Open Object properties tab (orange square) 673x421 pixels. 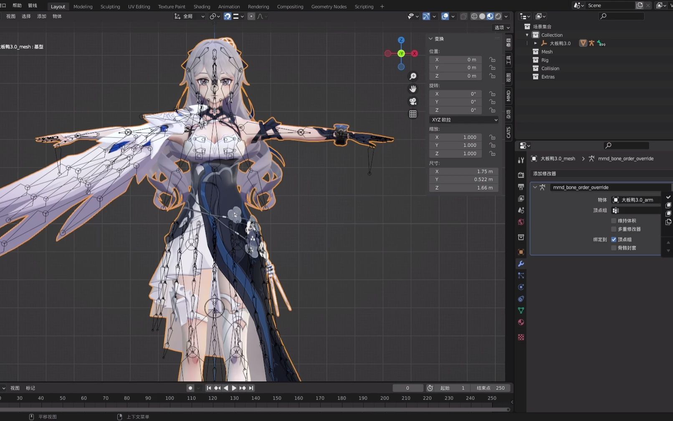tap(521, 252)
